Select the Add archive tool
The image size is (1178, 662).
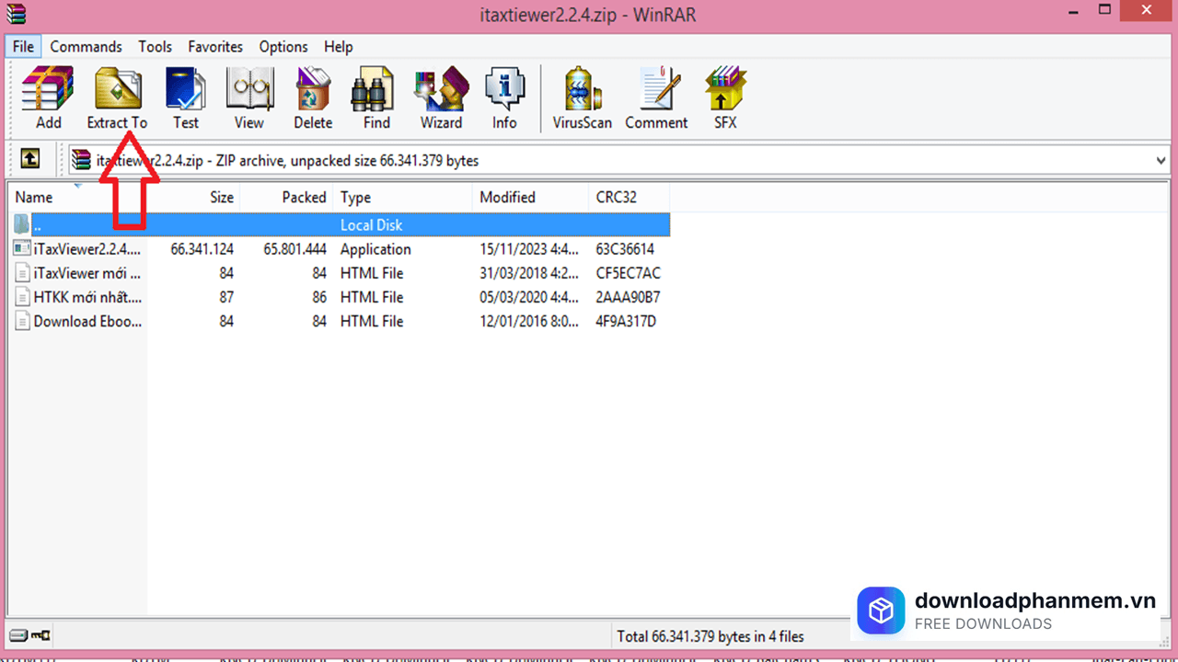point(47,92)
